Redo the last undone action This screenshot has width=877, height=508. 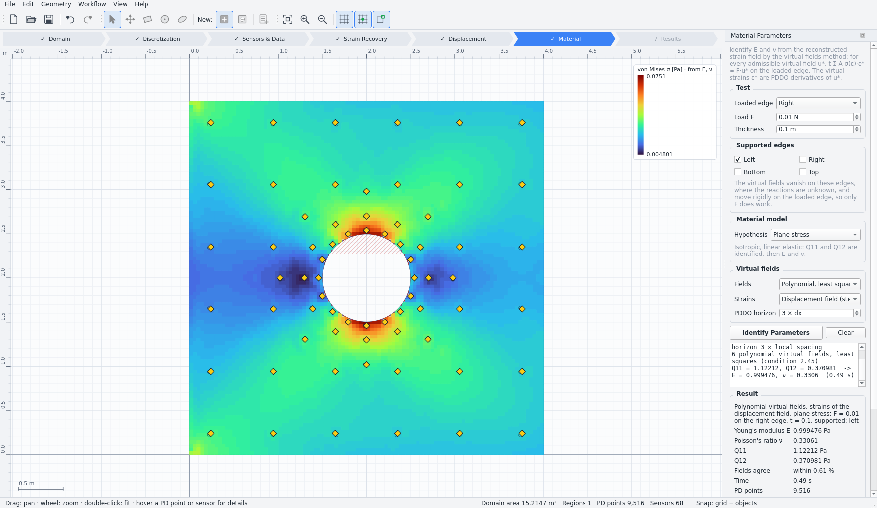tap(88, 19)
